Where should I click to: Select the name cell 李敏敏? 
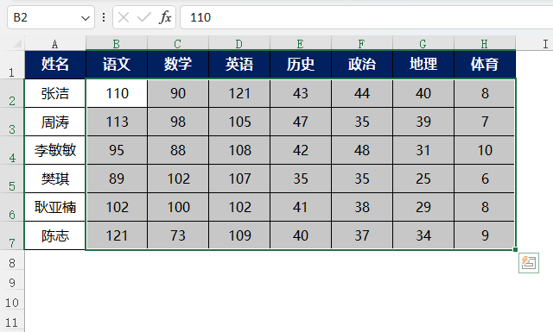55,150
